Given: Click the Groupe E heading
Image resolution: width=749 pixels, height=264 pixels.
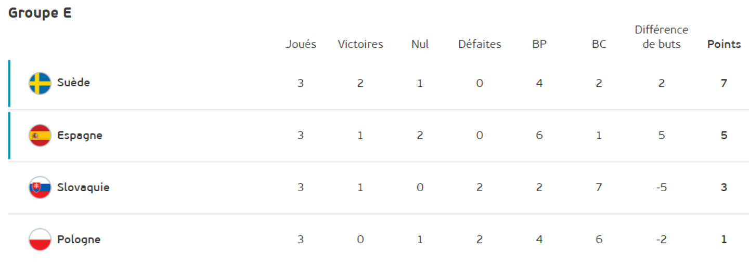Looking at the screenshot, I should tap(40, 13).
